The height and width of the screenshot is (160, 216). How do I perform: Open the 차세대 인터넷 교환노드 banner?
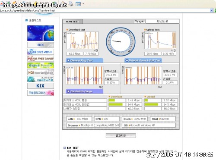click(x=41, y=52)
